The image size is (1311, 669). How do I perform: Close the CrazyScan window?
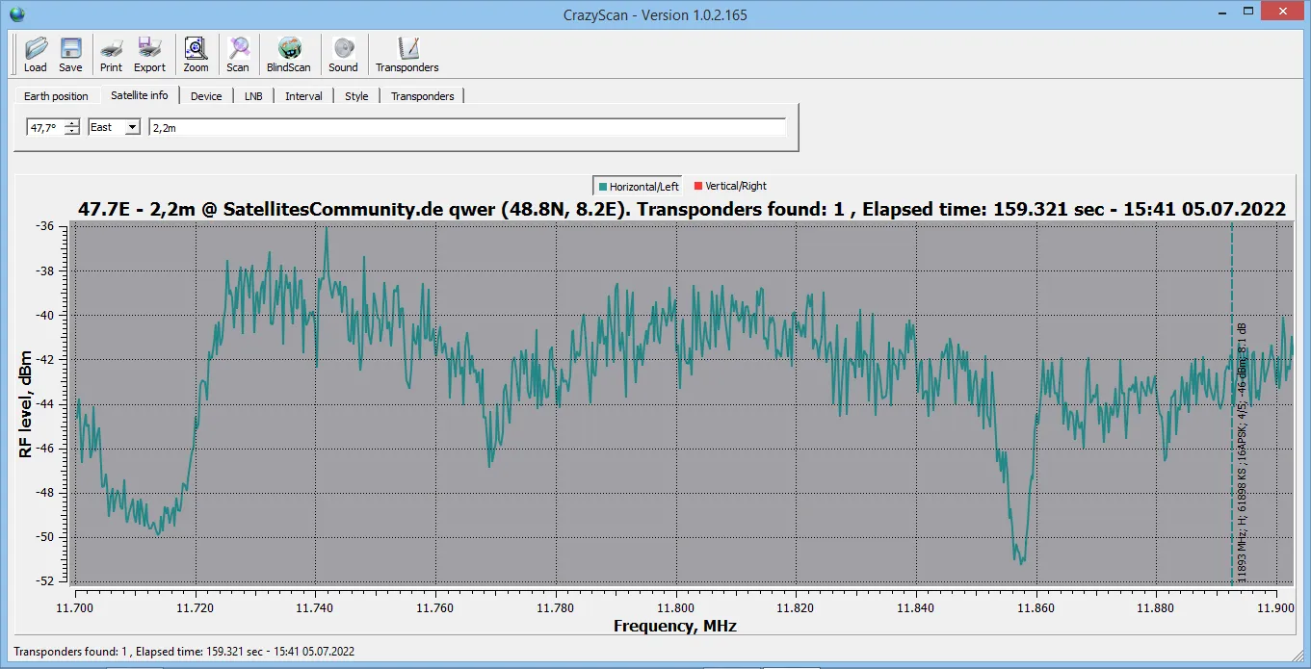click(1283, 12)
